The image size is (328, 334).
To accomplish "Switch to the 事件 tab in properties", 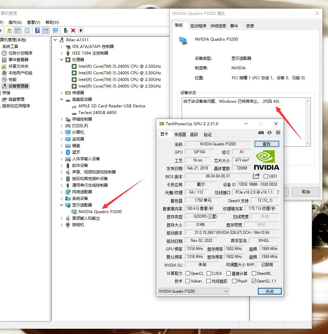I will [x=234, y=26].
